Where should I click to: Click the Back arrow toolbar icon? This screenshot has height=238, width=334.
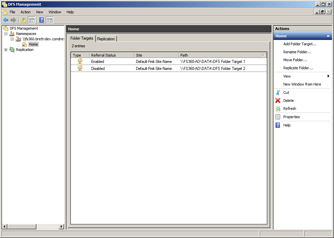[6, 20]
